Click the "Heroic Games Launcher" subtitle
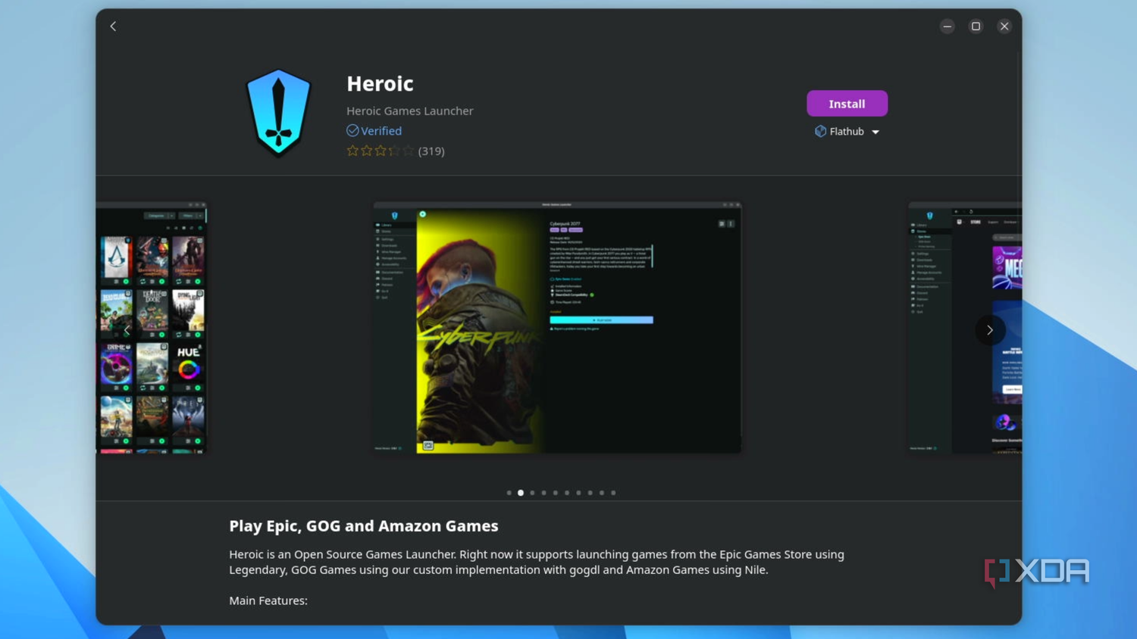The height and width of the screenshot is (639, 1137). click(x=410, y=111)
